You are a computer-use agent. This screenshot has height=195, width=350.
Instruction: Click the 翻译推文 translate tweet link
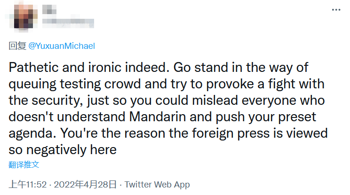point(24,164)
